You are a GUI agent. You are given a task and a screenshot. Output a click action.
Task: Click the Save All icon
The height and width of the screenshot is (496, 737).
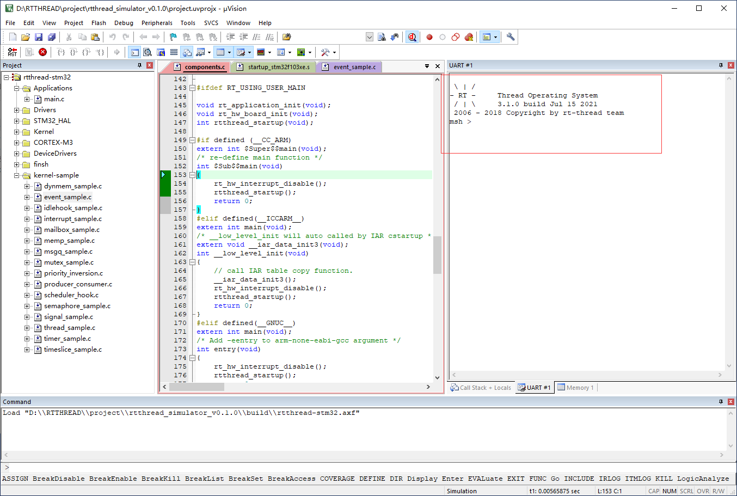52,37
